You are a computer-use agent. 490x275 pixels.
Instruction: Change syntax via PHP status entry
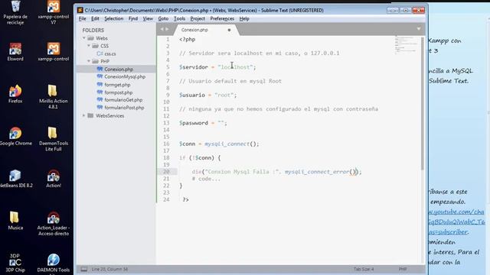(x=403, y=269)
